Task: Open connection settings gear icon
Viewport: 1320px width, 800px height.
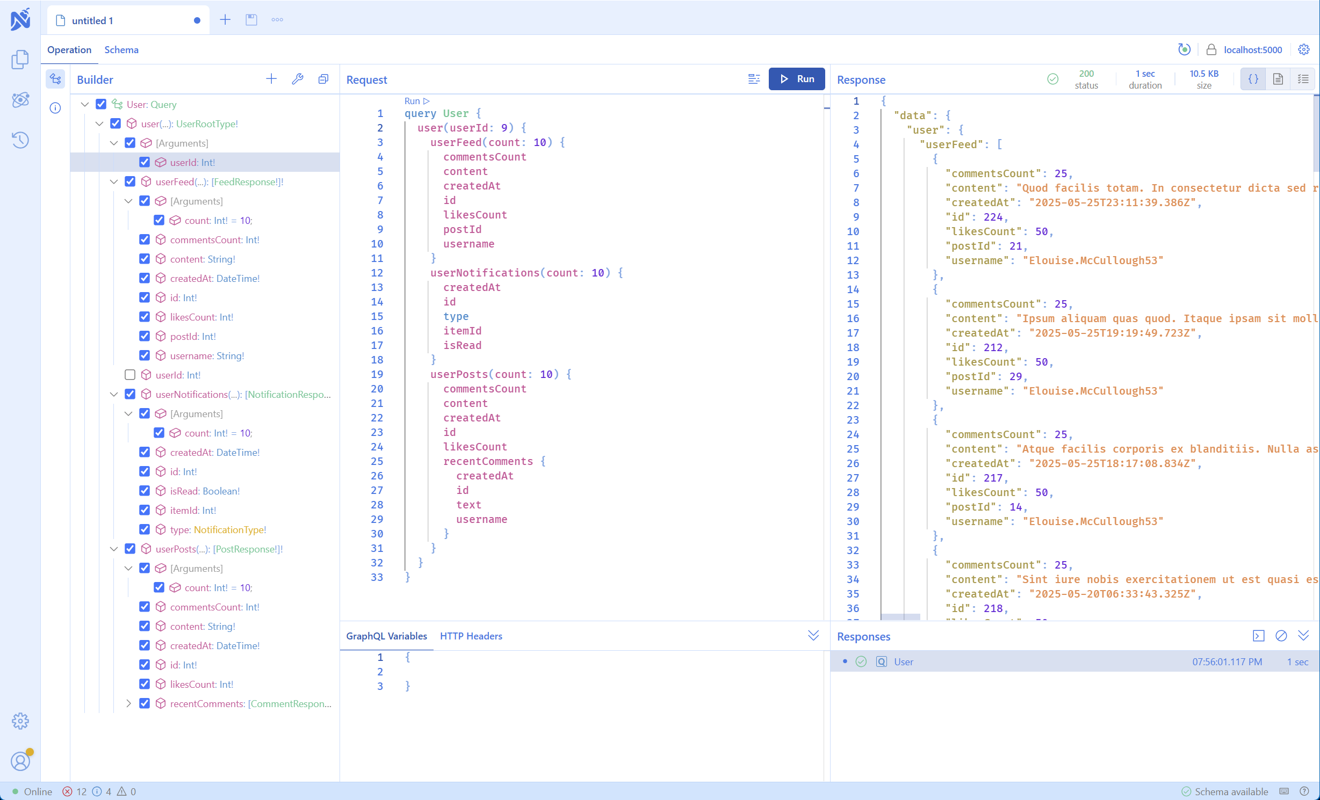Action: coord(1304,49)
